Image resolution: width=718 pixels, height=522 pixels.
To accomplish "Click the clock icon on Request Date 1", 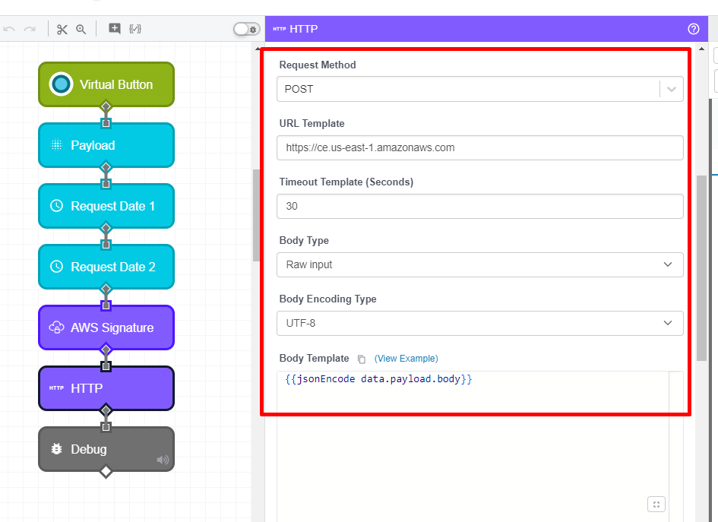I will 56,206.
